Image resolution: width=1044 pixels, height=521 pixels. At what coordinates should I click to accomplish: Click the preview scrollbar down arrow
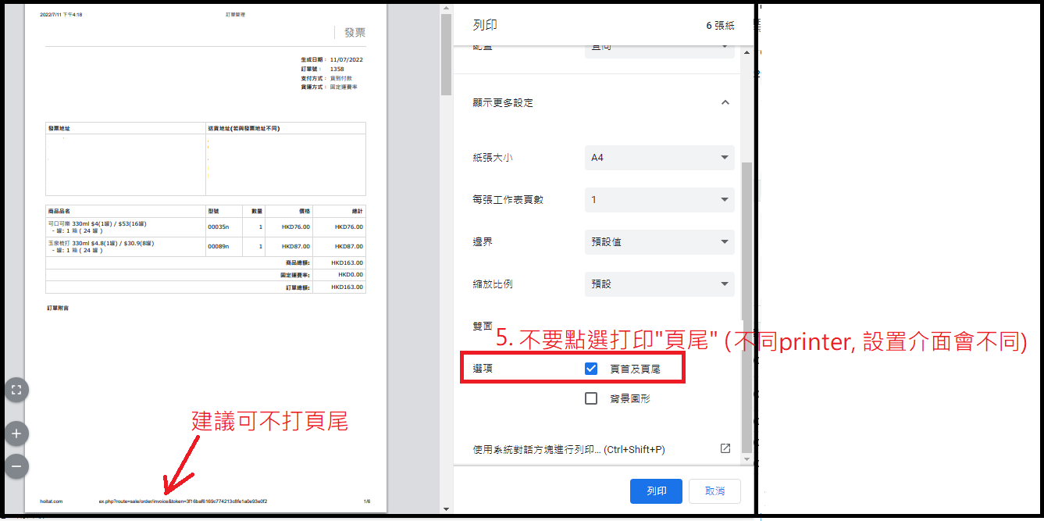pos(446,509)
